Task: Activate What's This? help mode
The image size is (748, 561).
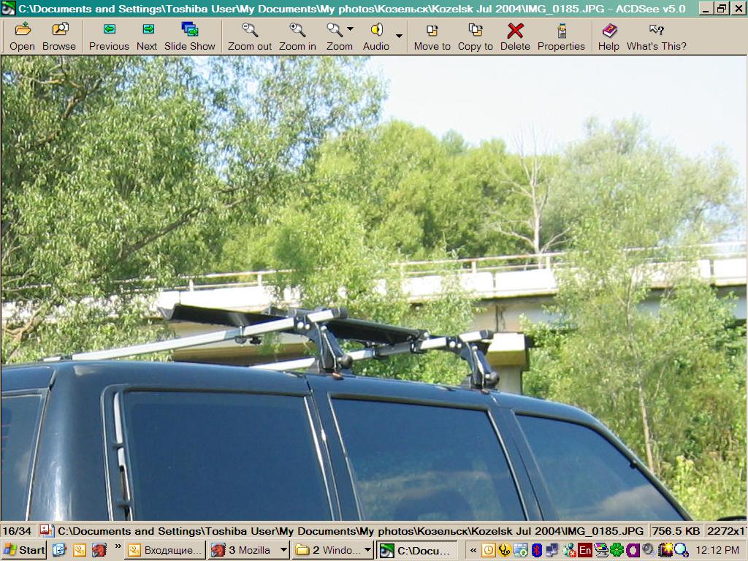Action: pos(657,37)
